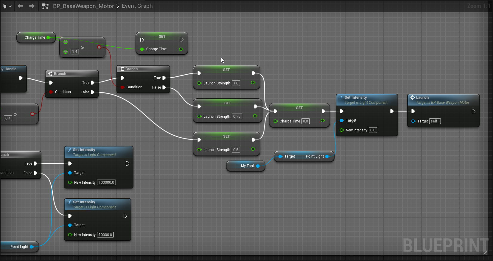Image resolution: width=493 pixels, height=261 pixels.
Task: Click top SET Charge Time green input pin
Action: point(142,49)
